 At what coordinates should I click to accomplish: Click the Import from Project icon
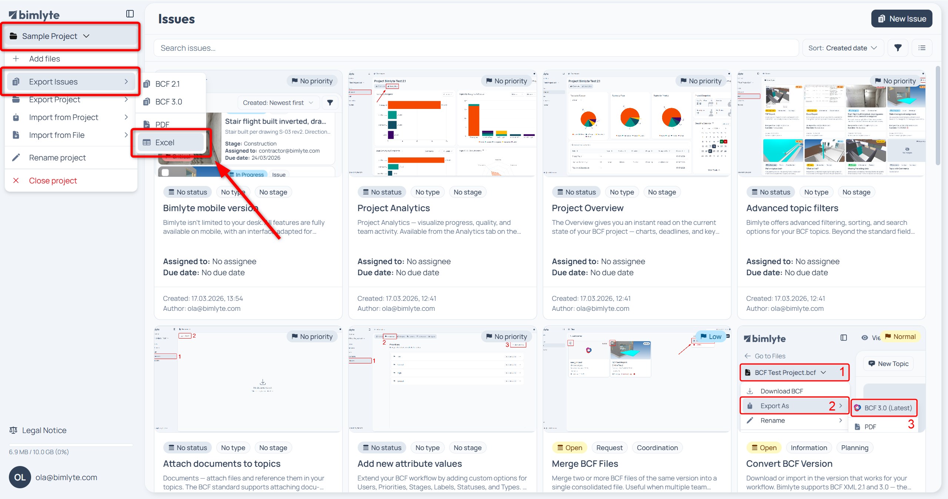point(16,117)
